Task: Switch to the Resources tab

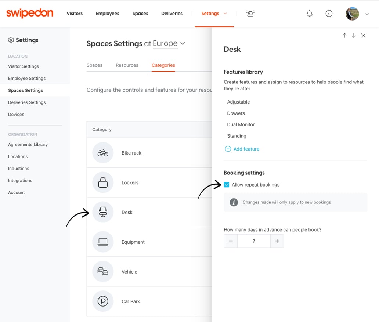Action: (127, 65)
